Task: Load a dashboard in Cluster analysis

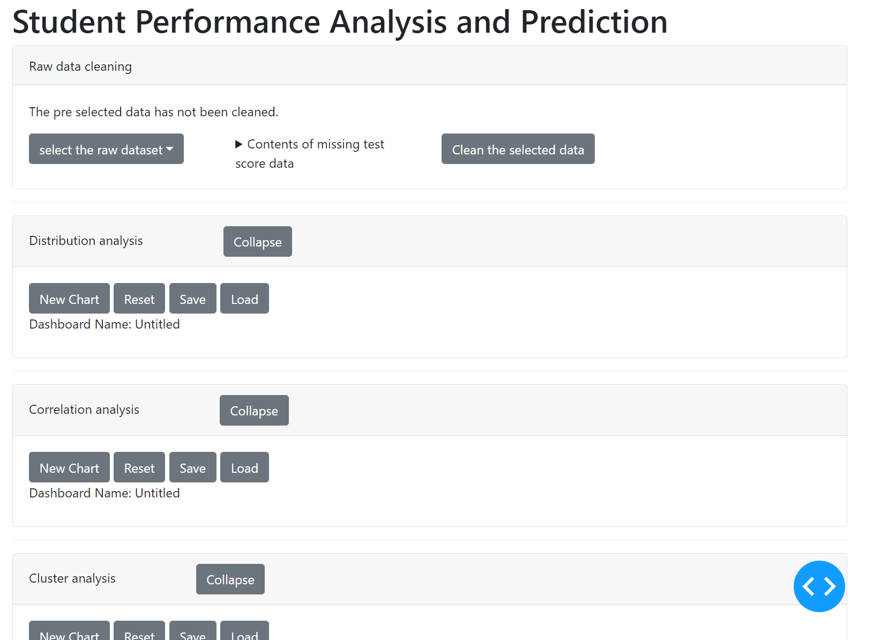Action: [x=244, y=632]
